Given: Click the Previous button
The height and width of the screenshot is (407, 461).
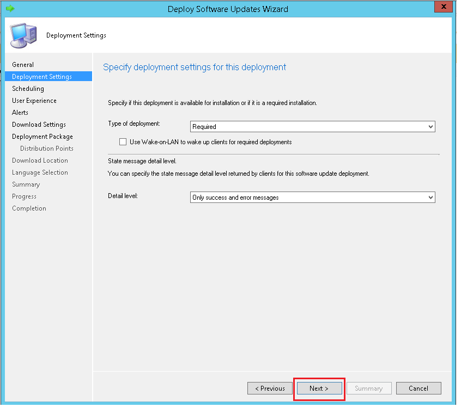Looking at the screenshot, I should [x=270, y=388].
